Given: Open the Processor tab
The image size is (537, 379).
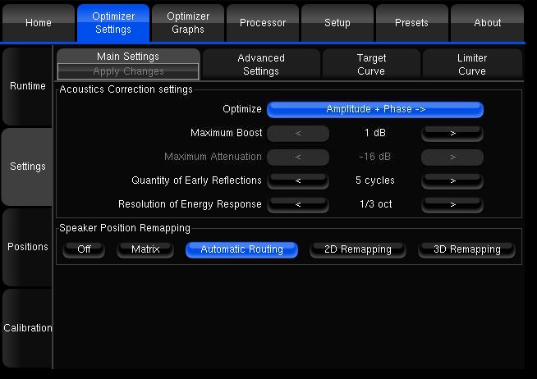Looking at the screenshot, I should point(263,23).
